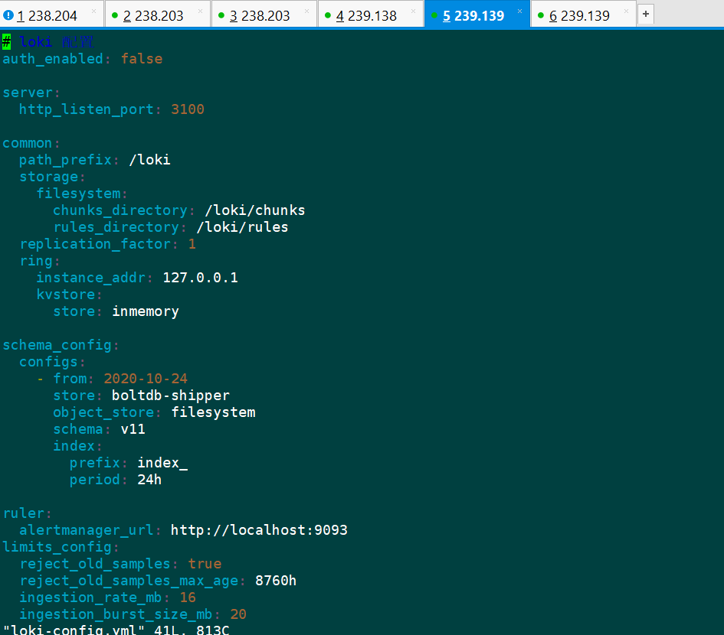Click the 'index_' prefix value
The height and width of the screenshot is (635, 724).
pos(162,463)
